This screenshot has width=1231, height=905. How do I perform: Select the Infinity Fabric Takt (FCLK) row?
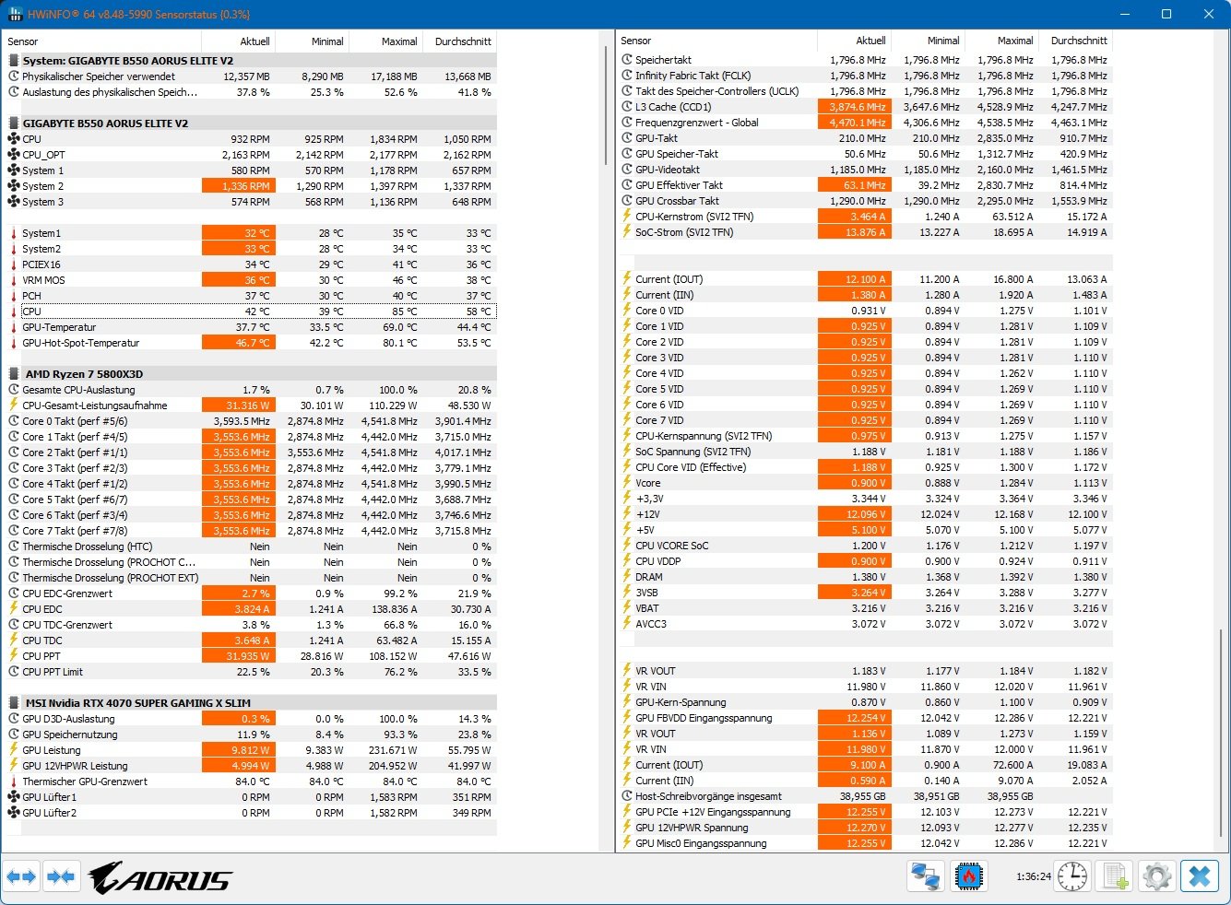(865, 76)
